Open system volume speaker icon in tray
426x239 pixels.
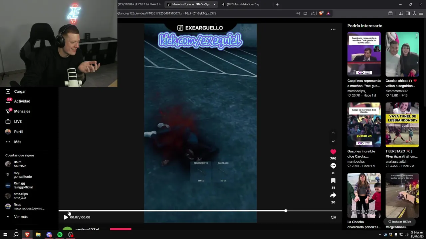(406, 235)
